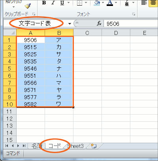Apply fill color bucket
Viewport: 158px width, 161px height.
97,3
